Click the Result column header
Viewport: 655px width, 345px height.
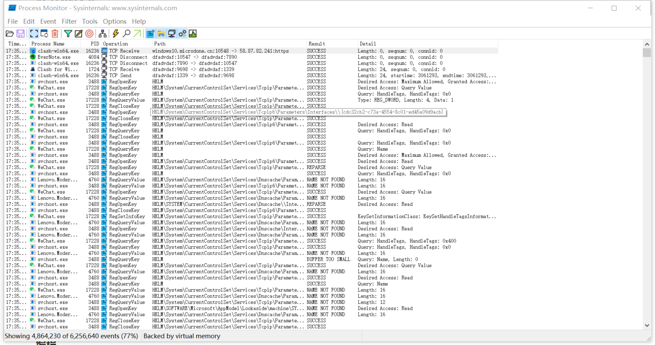tap(332, 44)
